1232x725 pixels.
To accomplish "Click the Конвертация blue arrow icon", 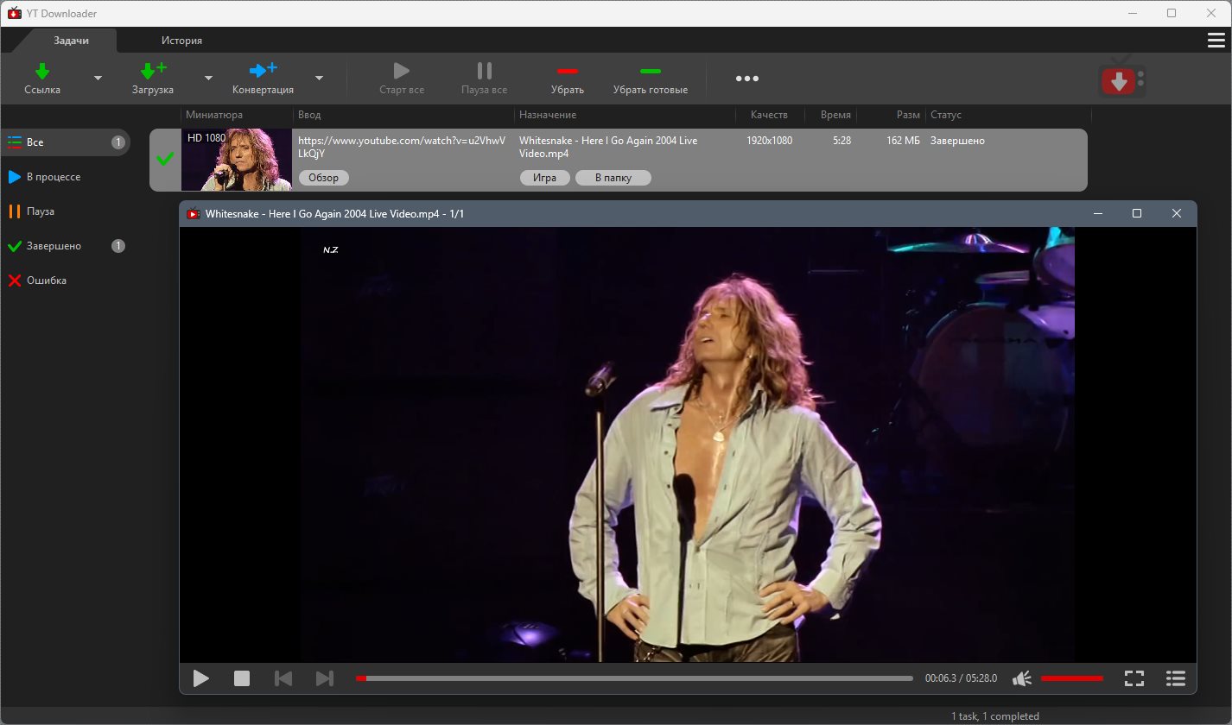I will [x=263, y=71].
